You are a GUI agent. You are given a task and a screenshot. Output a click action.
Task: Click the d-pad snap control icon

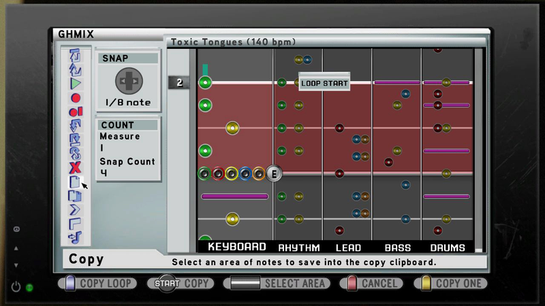pyautogui.click(x=129, y=81)
